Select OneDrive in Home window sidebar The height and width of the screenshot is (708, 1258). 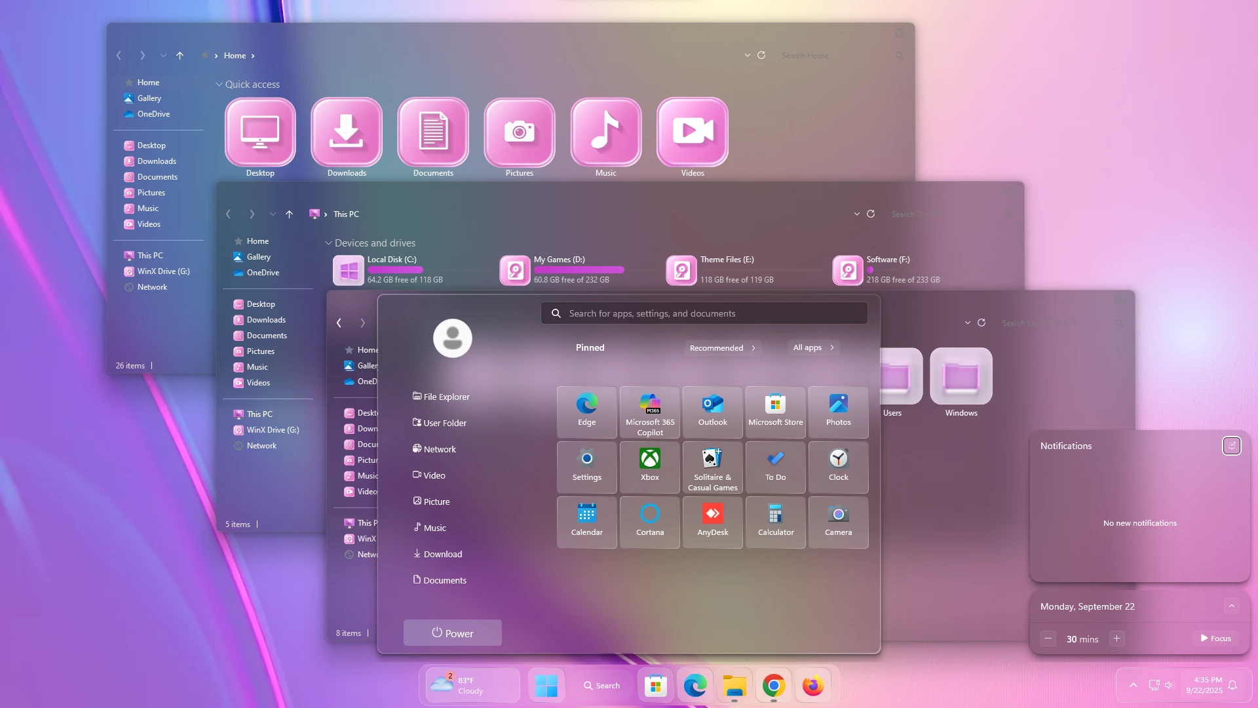(153, 114)
